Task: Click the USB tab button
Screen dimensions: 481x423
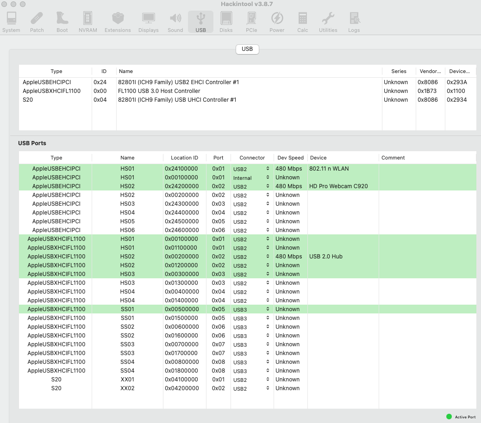Action: coord(247,49)
